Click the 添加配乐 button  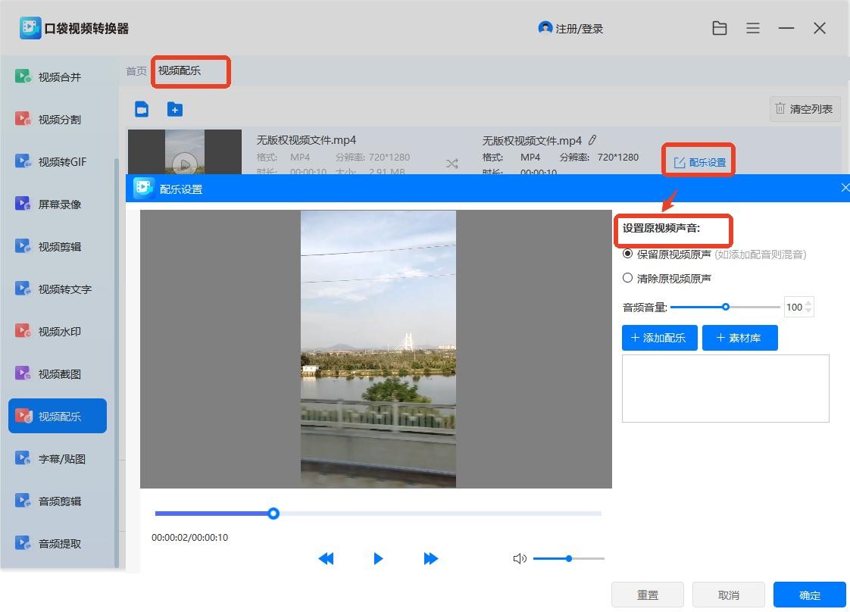pos(659,338)
